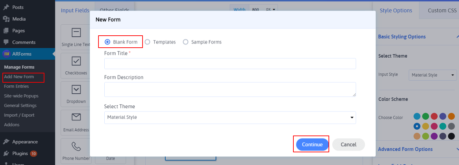Choose the Templates radio option
Image resolution: width=459 pixels, height=165 pixels.
click(147, 42)
